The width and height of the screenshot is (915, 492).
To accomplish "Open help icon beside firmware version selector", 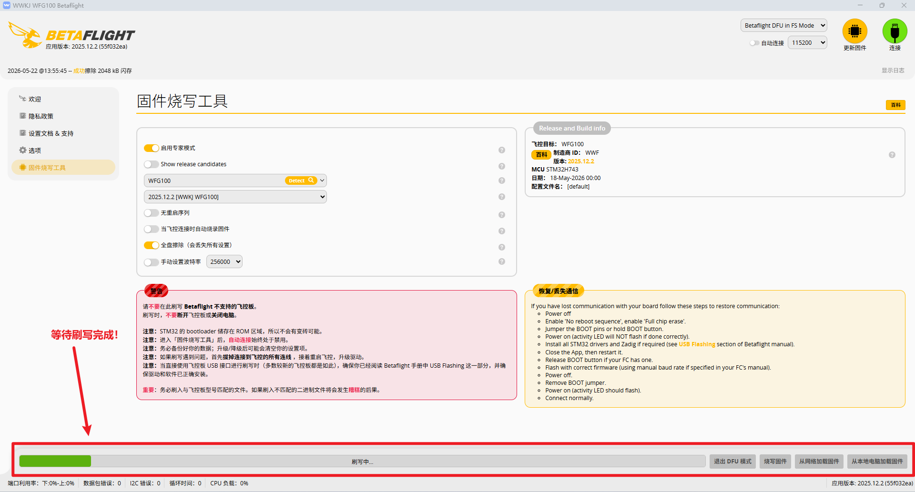I will [502, 197].
